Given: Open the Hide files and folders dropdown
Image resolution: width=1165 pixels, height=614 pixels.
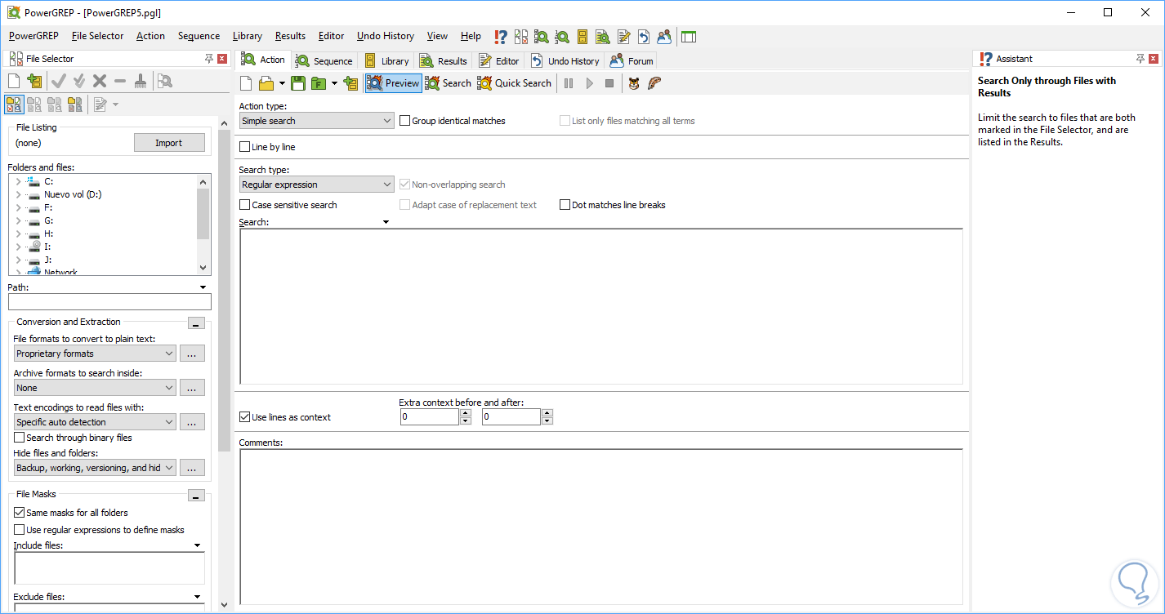Looking at the screenshot, I should tap(95, 468).
